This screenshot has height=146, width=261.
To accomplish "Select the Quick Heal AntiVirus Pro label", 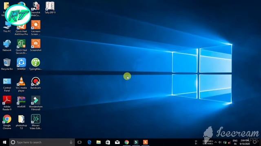I will (21, 33).
